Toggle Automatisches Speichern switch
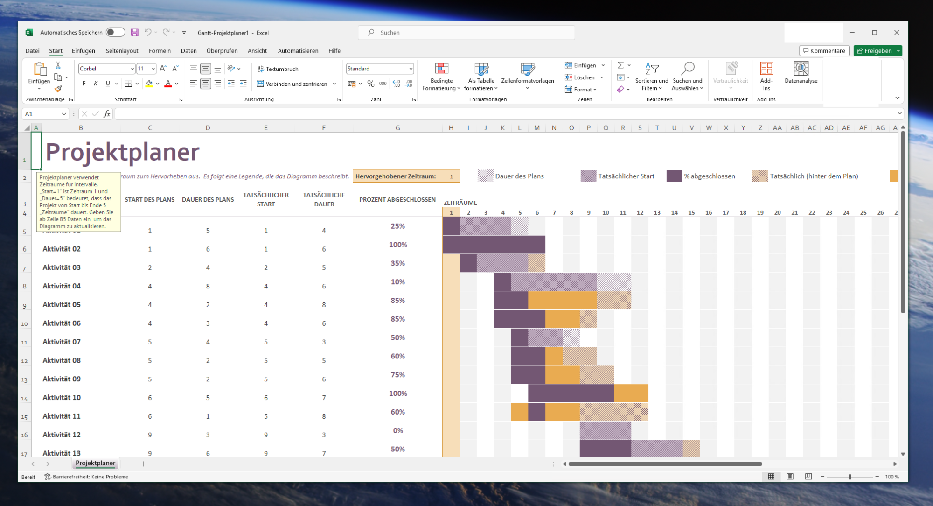Screen dimensions: 933x506 pyautogui.click(x=115, y=32)
